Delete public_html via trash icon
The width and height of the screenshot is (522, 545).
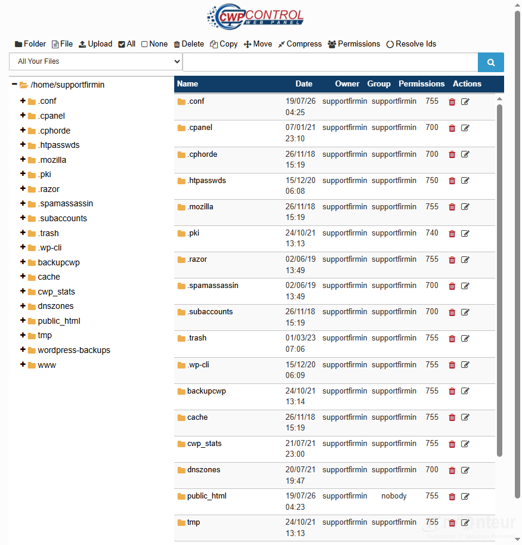click(452, 497)
